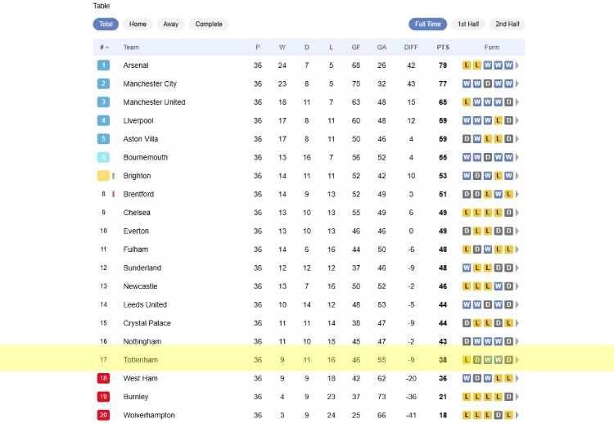The image size is (614, 423).
Task: Sort the table by PTS column header
Action: pyautogui.click(x=443, y=47)
